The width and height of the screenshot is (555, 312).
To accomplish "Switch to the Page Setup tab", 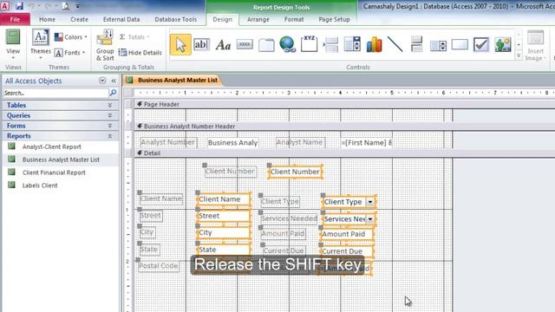I will coord(334,19).
